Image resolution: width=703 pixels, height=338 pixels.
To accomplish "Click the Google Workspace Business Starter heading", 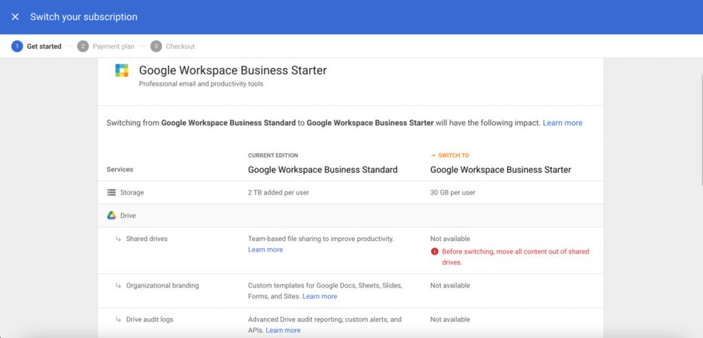I will point(233,71).
